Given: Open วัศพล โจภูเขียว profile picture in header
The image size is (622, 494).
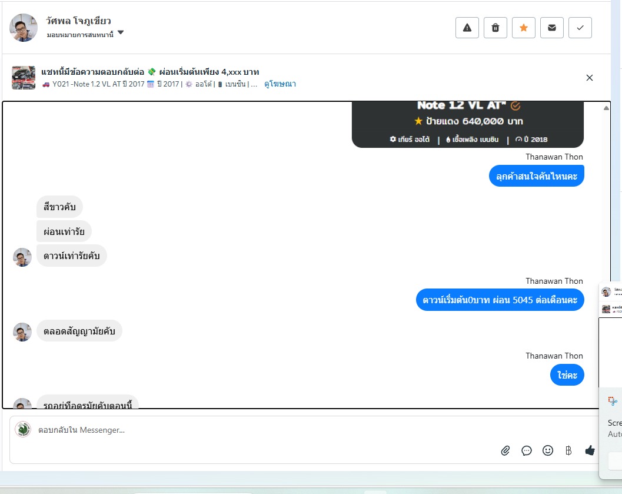Looking at the screenshot, I should point(24,28).
